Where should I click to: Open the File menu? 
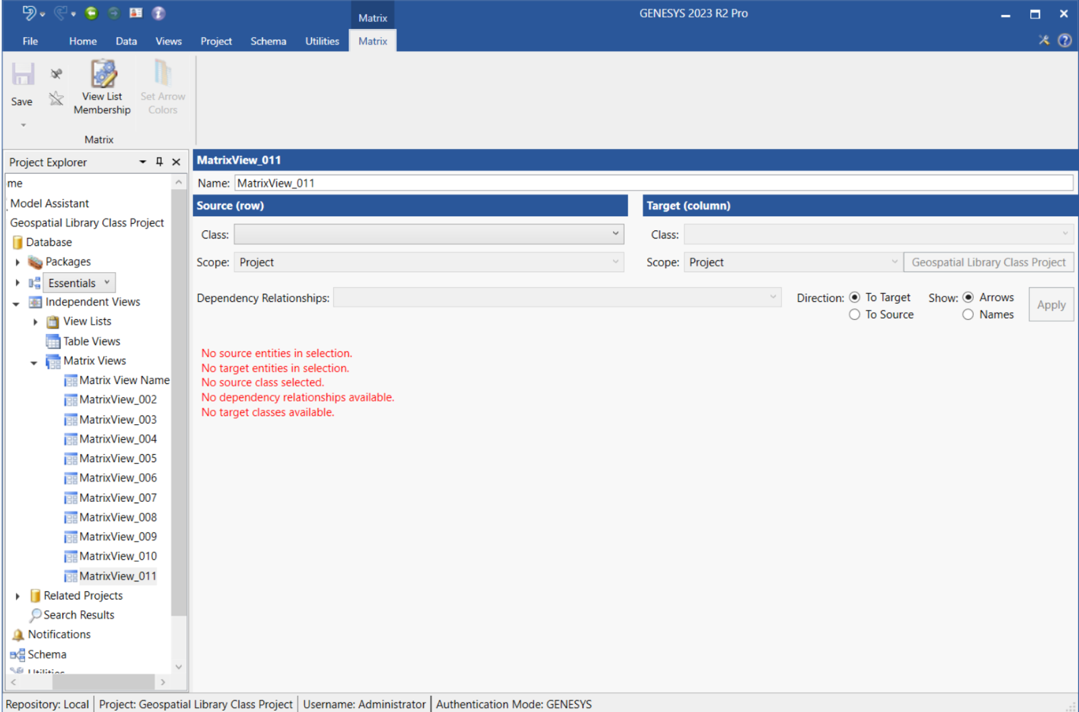coord(30,41)
